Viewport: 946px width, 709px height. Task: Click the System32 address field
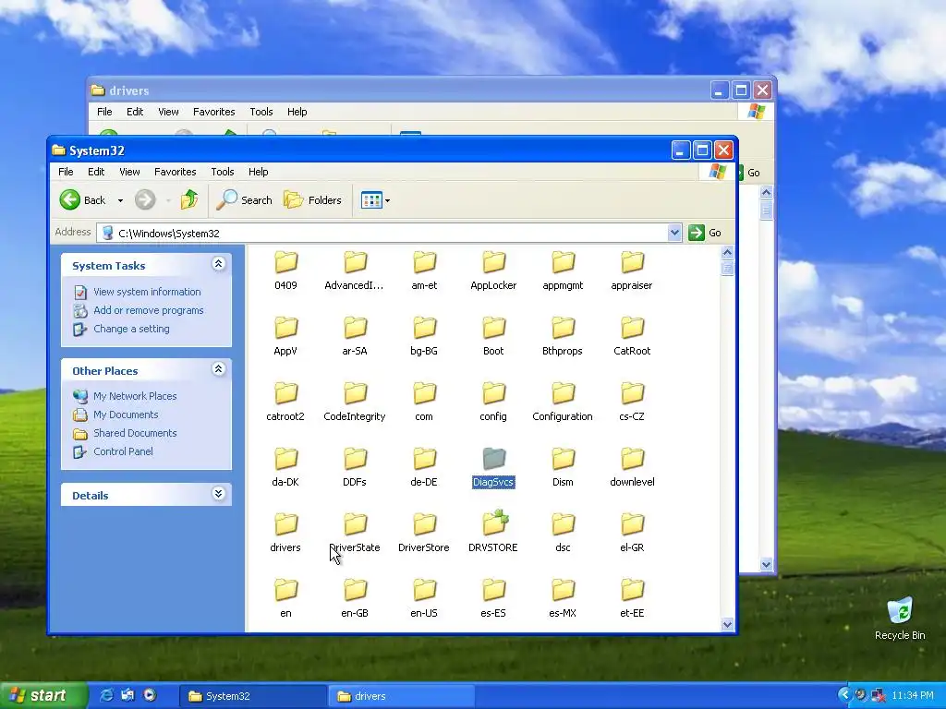coord(389,233)
